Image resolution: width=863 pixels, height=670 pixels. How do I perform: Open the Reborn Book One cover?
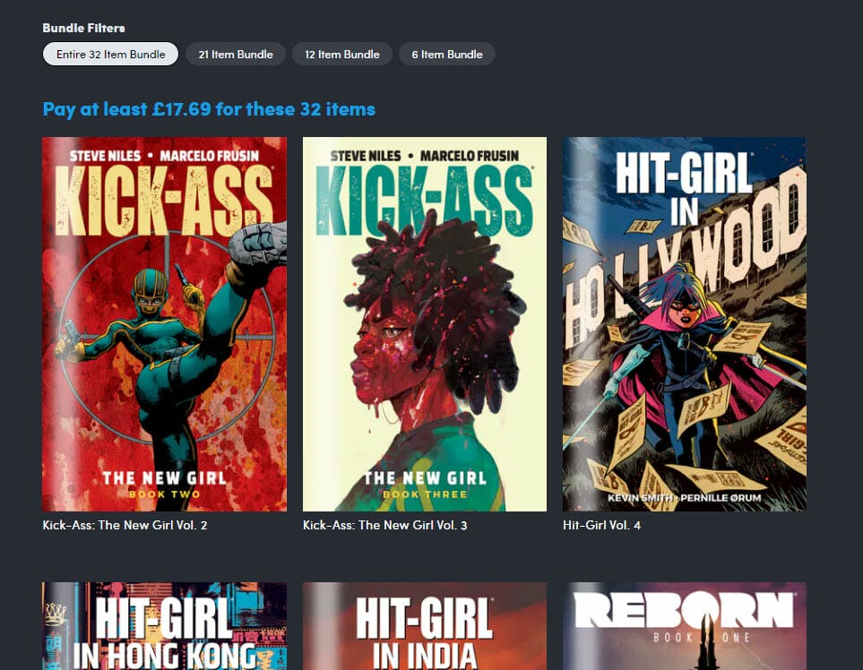684,626
